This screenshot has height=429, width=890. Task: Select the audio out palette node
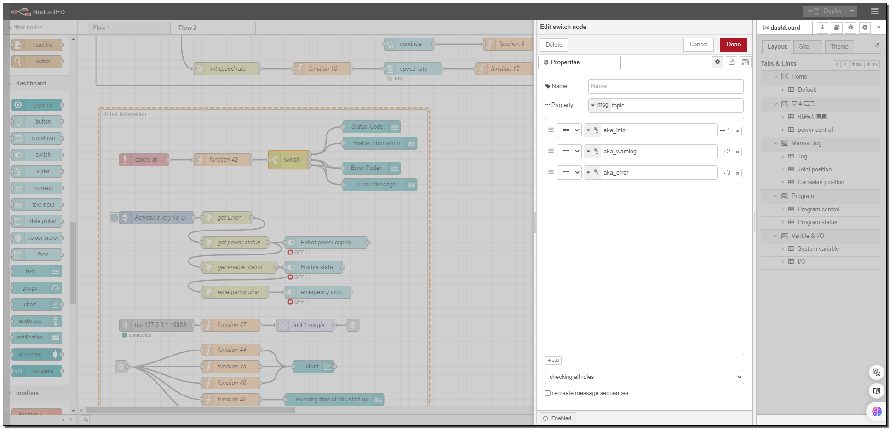coord(37,321)
